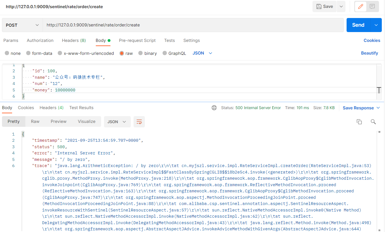Click the "num": "12" line in editor
This screenshot has width=388, height=232.
(x=47, y=84)
